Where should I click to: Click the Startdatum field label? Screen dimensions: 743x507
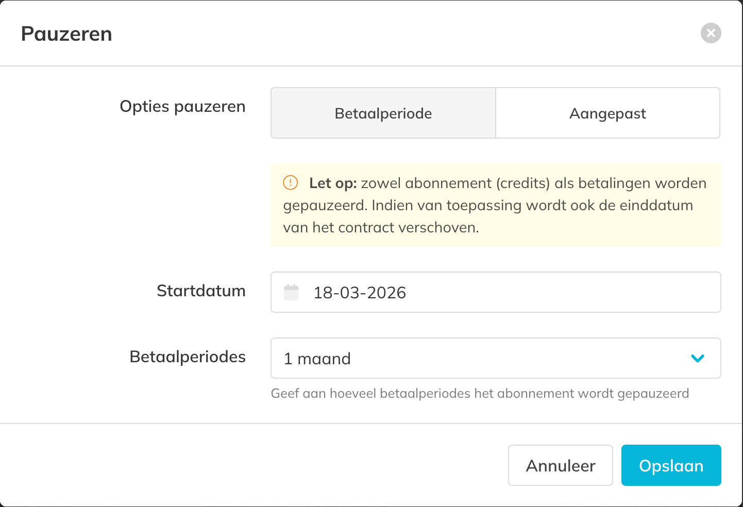(201, 291)
